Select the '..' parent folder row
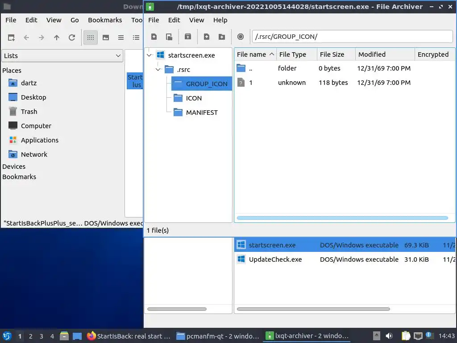Image resolution: width=457 pixels, height=343 pixels. coord(344,68)
